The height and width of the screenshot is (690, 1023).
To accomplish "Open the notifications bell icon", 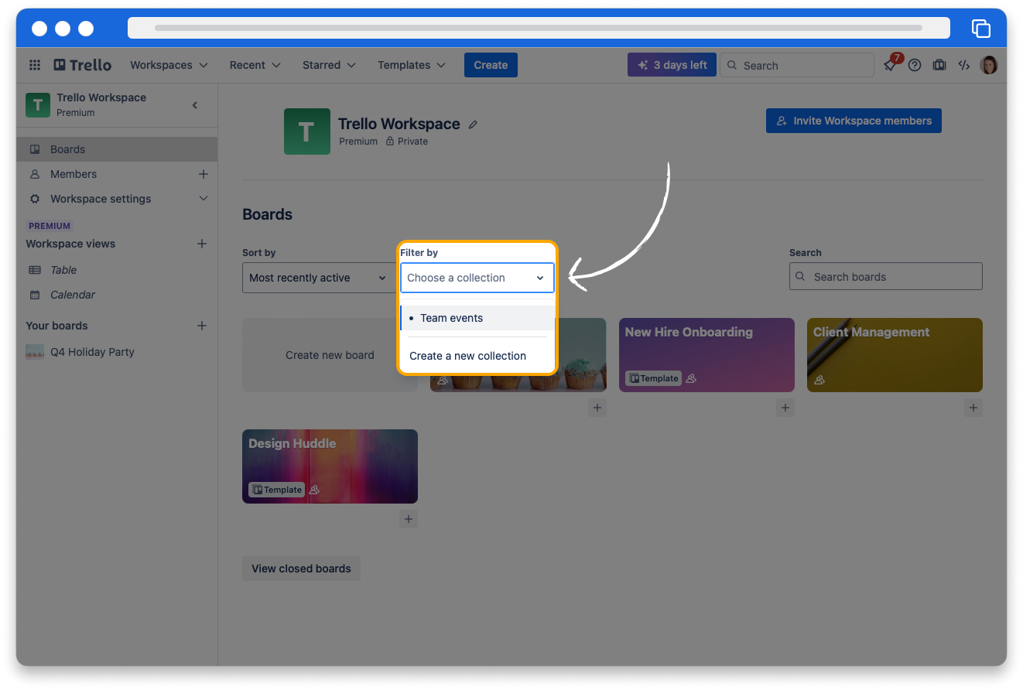I will pyautogui.click(x=891, y=66).
